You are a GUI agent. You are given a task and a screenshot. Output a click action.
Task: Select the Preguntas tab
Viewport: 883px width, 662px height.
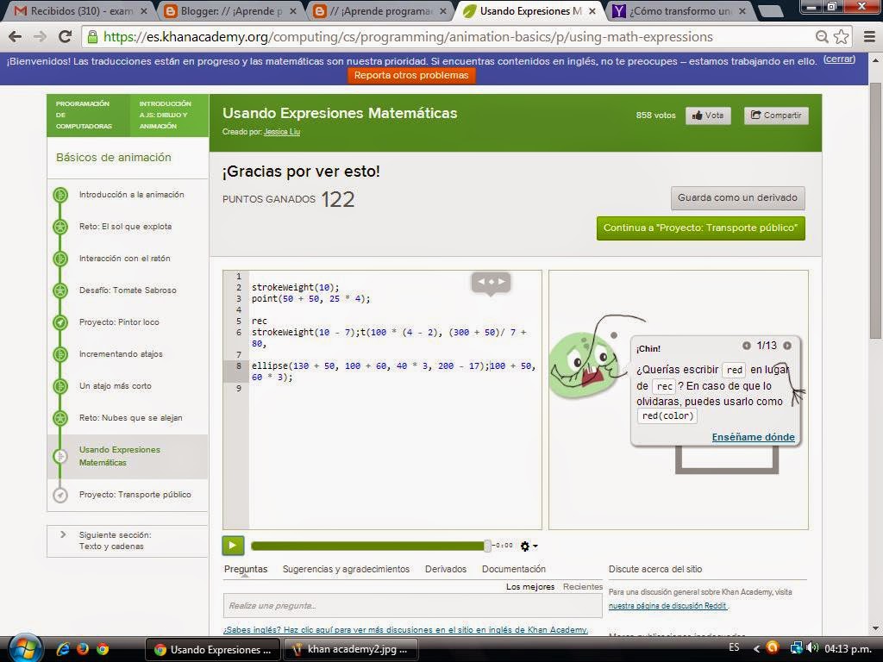(246, 569)
